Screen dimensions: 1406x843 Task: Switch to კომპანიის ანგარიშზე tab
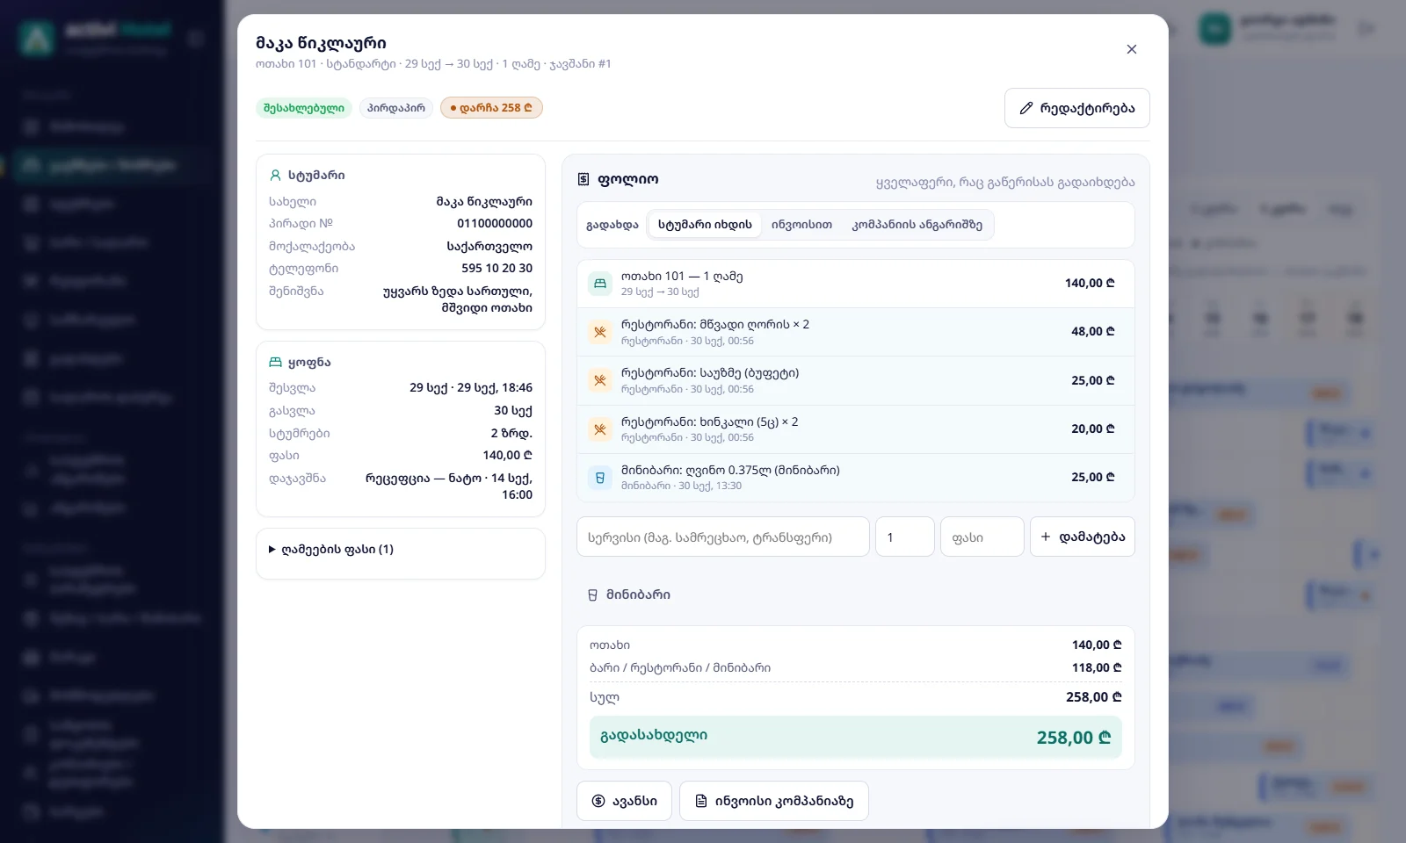point(917,225)
